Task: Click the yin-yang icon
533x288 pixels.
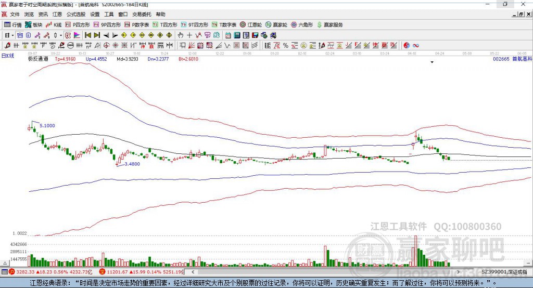Action: pyautogui.click(x=407, y=46)
